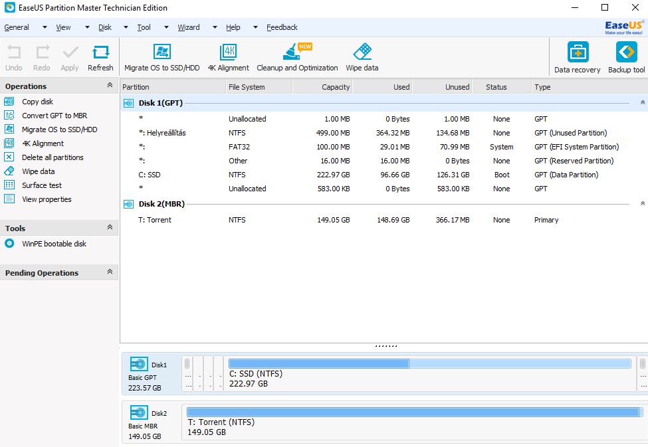Collapse the Pending Operations section

point(110,272)
